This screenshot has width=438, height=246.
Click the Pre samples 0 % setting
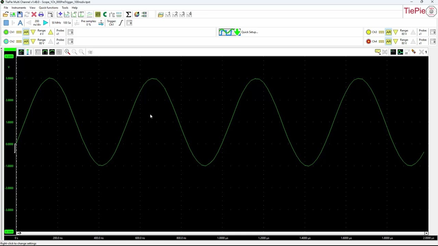89,23
